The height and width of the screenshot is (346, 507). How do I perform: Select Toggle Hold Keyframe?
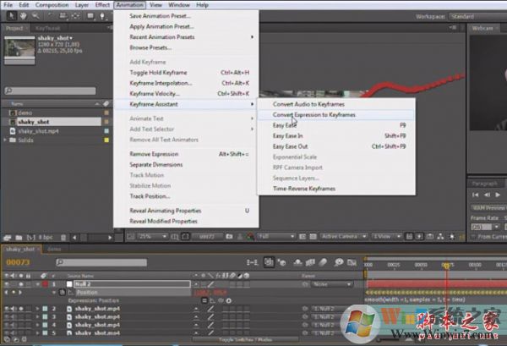coord(158,73)
